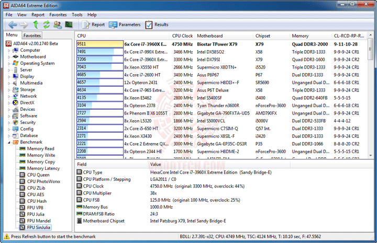Sort by the Motherboard column header
Viewport: 377px width, 243px height.
pos(224,36)
